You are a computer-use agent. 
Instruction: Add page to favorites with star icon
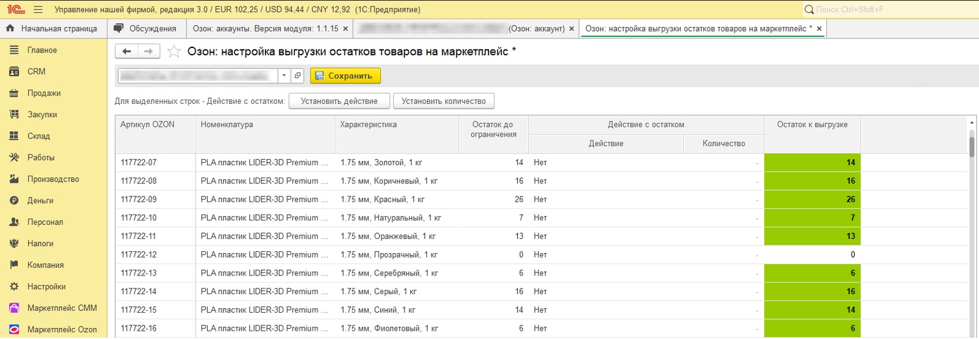[x=173, y=52]
